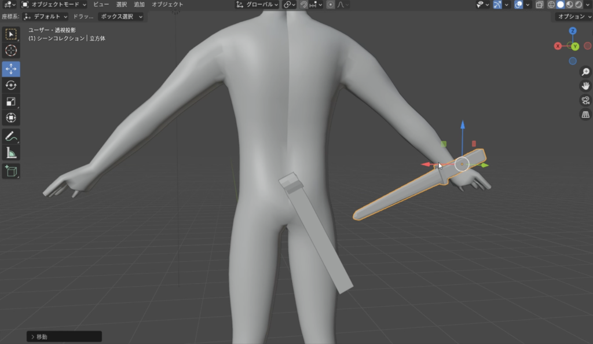
Task: Activate the Scale tool
Action: [11, 102]
